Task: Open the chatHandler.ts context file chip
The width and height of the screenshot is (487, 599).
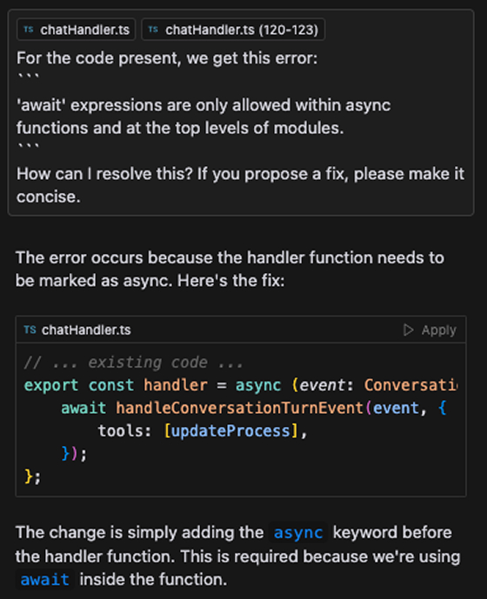Action: pos(76,30)
